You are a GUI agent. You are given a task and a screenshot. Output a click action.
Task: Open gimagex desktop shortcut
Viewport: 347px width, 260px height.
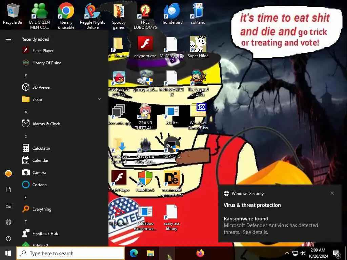(x=145, y=81)
